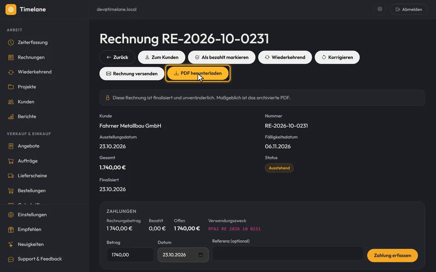Click the Referenz (optional) field
Image resolution: width=436 pixels, height=272 pixels.
point(288,253)
